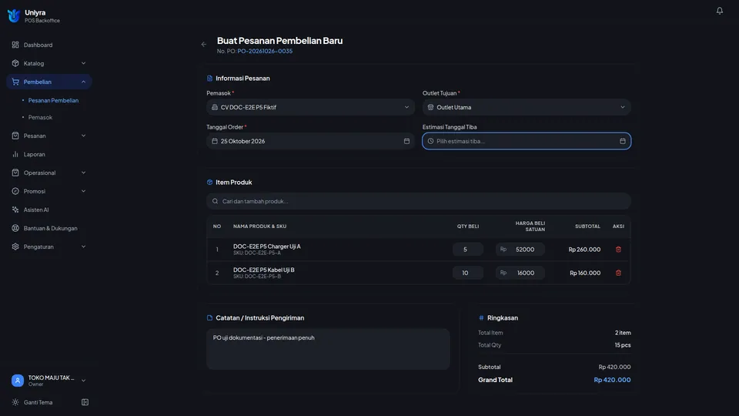Click the Unlyra logo icon

[x=14, y=15]
